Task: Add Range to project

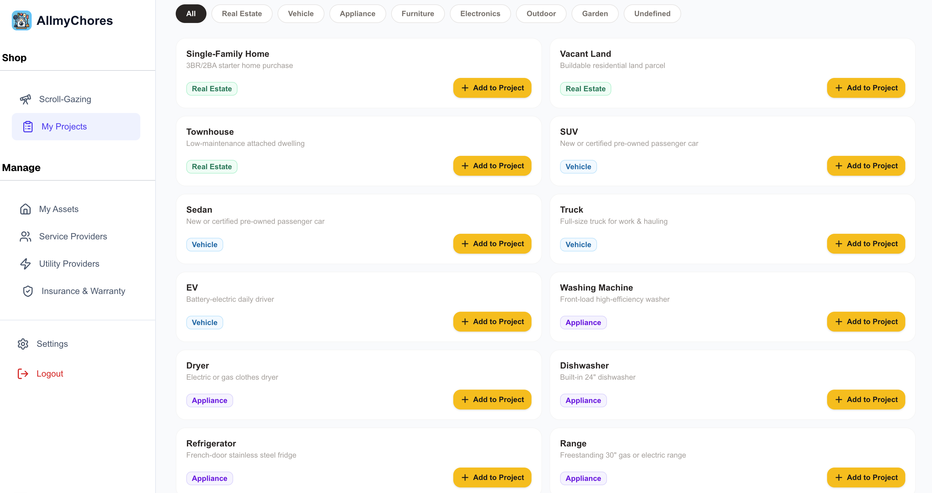Action: point(866,477)
